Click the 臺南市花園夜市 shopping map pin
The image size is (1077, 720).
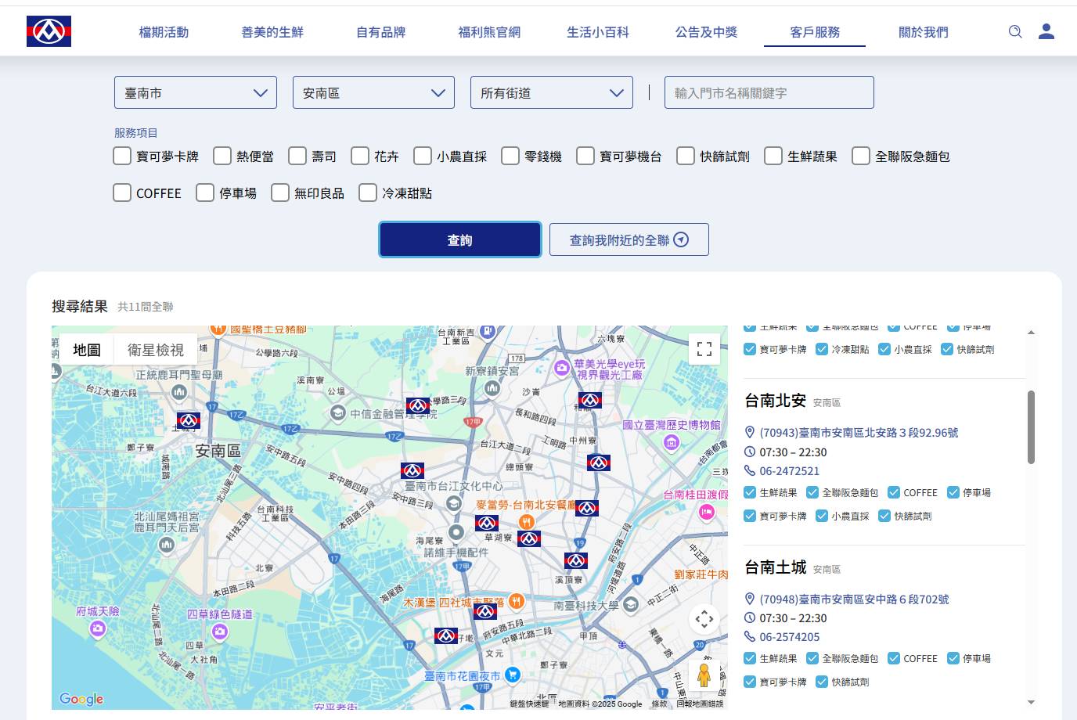point(513,674)
